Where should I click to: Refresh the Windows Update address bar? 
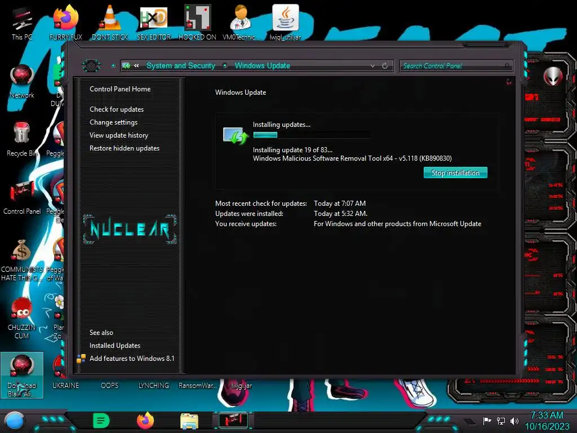click(384, 66)
